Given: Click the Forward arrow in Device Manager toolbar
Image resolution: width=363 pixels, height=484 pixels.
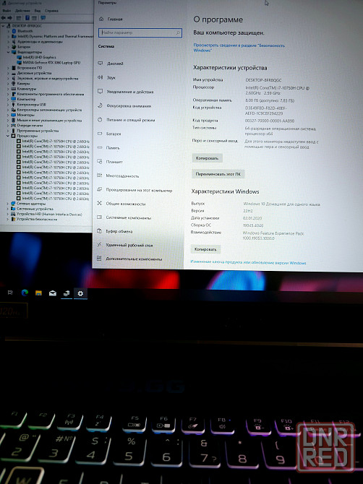Looking at the screenshot, I should [10, 18].
